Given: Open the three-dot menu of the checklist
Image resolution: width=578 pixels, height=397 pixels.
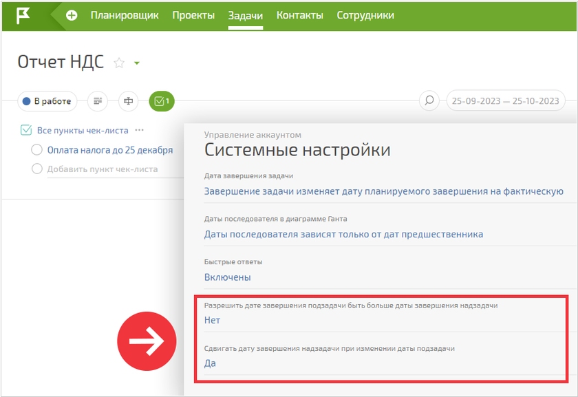Looking at the screenshot, I should tap(139, 130).
